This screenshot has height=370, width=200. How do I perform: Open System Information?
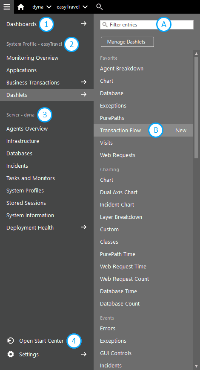[30, 216]
